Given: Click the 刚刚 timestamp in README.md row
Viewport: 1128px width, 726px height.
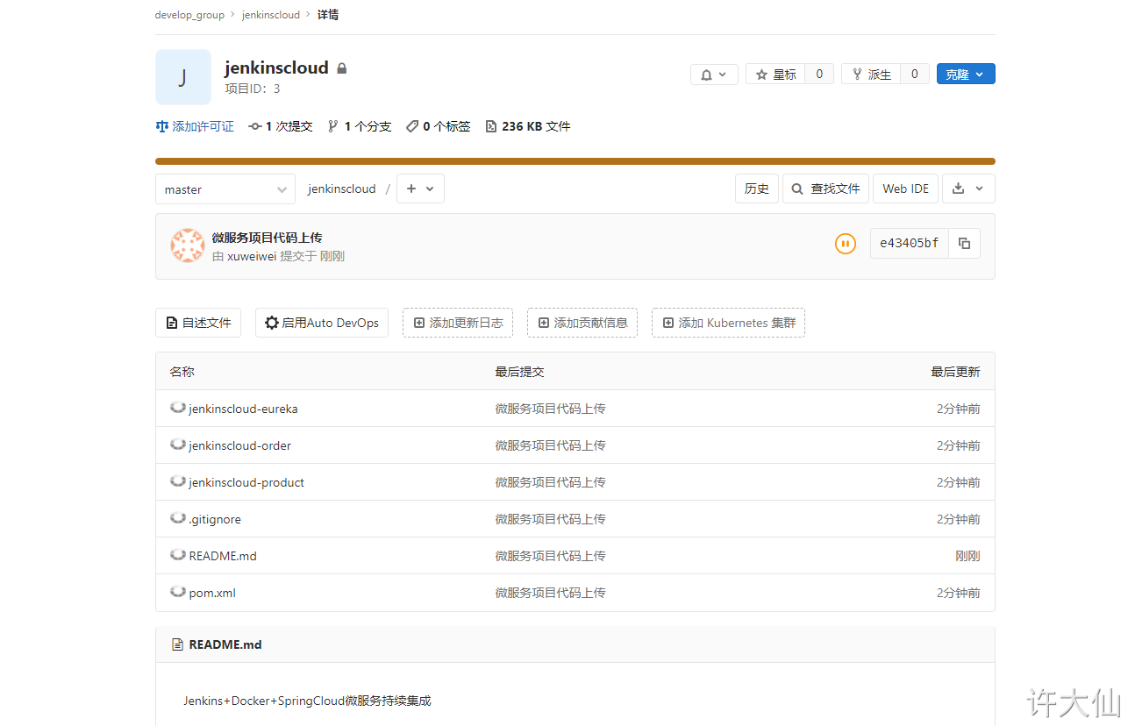Looking at the screenshot, I should point(967,556).
